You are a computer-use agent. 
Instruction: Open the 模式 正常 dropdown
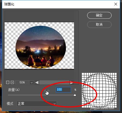[x=37, y=104]
